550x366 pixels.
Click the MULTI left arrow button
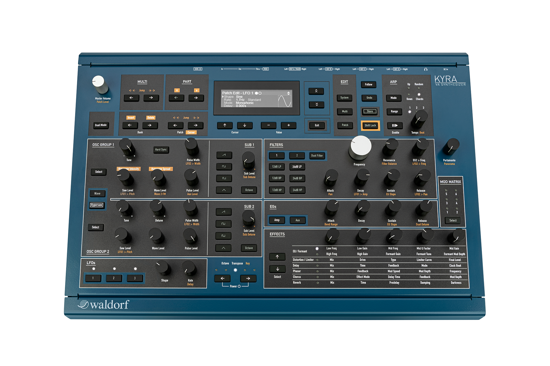tap(131, 98)
